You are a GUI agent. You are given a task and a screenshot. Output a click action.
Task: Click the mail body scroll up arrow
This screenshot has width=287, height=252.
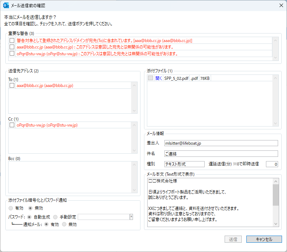click(x=276, y=181)
